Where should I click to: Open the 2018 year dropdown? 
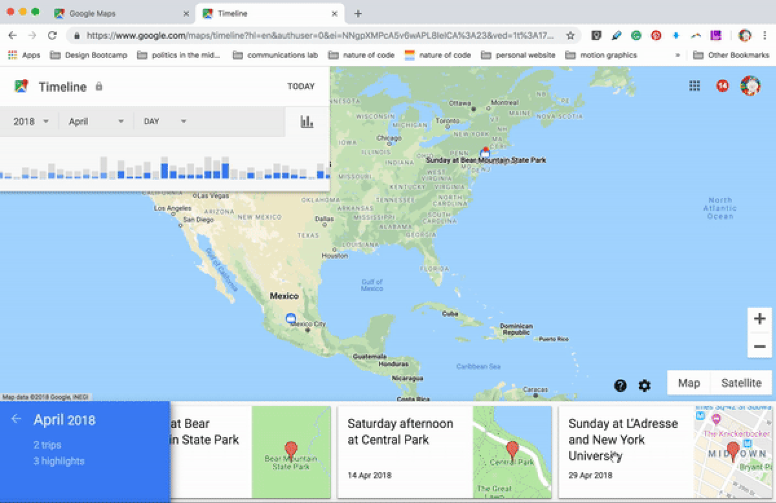pyautogui.click(x=31, y=121)
